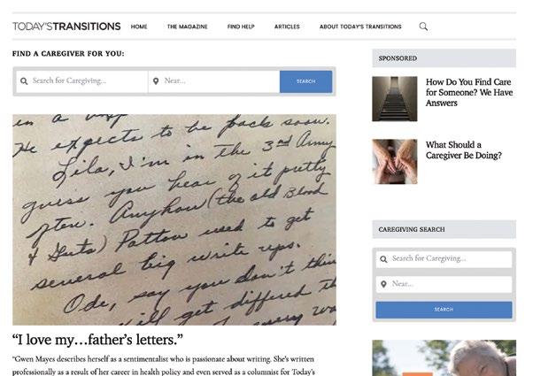Open About Today's Transitions menu item

coord(360,27)
